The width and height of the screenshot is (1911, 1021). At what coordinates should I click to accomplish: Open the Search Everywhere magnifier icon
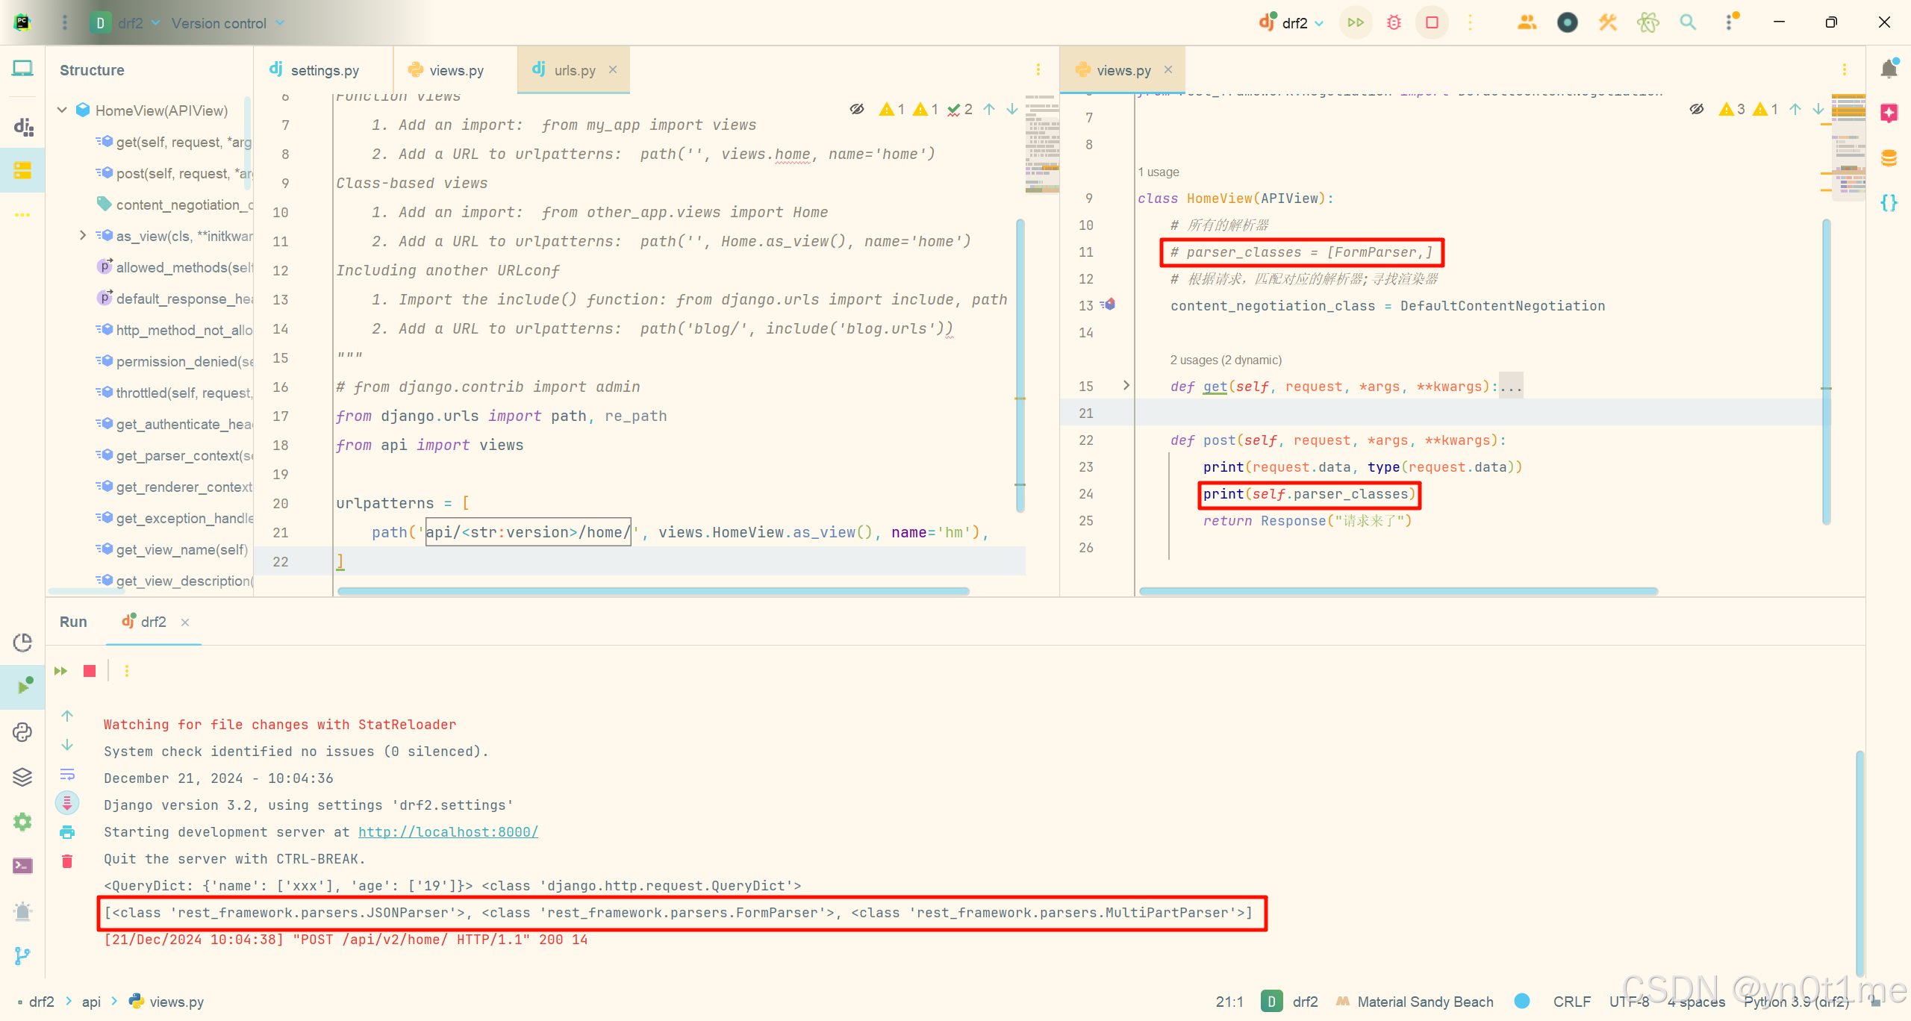click(1688, 22)
